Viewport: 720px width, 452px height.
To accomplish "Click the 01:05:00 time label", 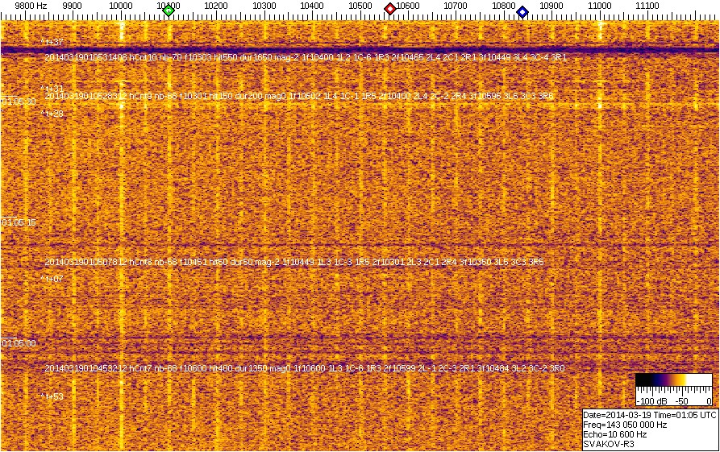I will [19, 343].
